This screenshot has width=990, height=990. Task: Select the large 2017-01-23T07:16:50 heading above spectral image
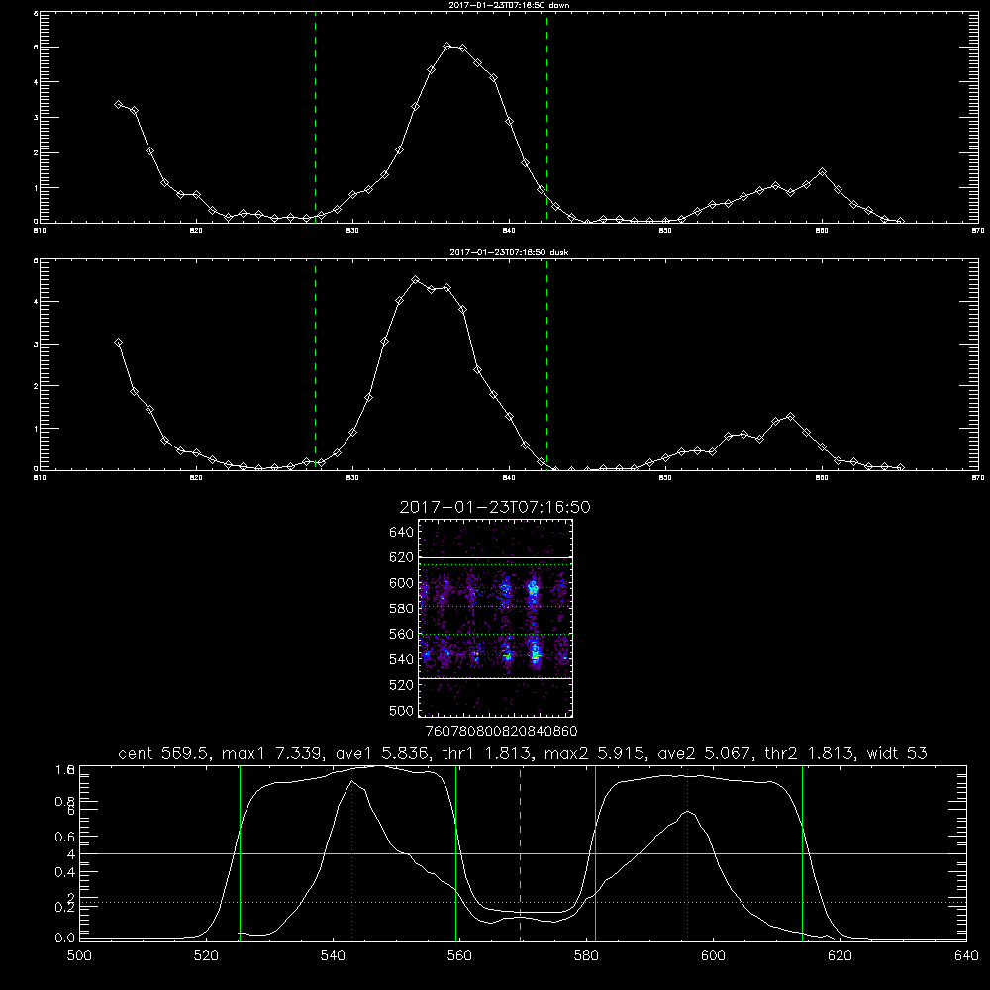pos(495,507)
